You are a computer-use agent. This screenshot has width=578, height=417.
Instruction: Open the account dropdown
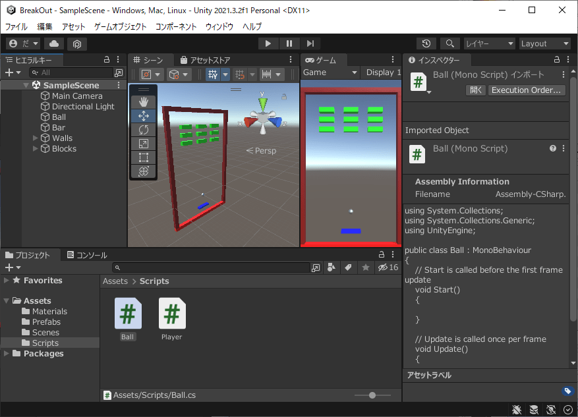point(23,44)
